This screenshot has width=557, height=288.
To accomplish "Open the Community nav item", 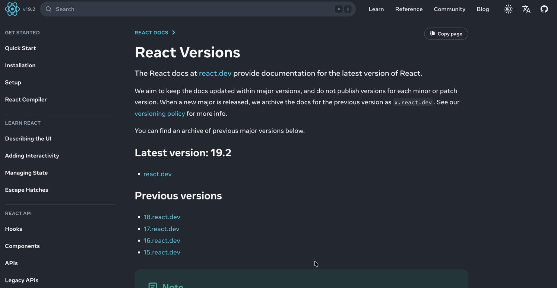I will coord(449,9).
